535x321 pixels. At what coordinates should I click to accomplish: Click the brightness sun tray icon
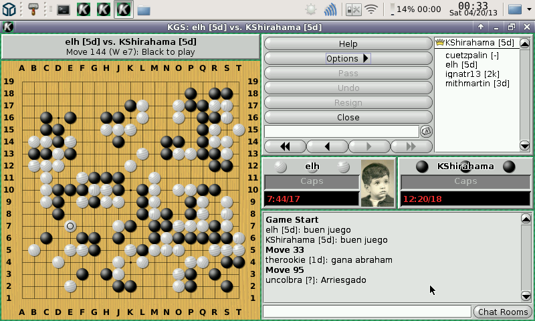(310, 9)
